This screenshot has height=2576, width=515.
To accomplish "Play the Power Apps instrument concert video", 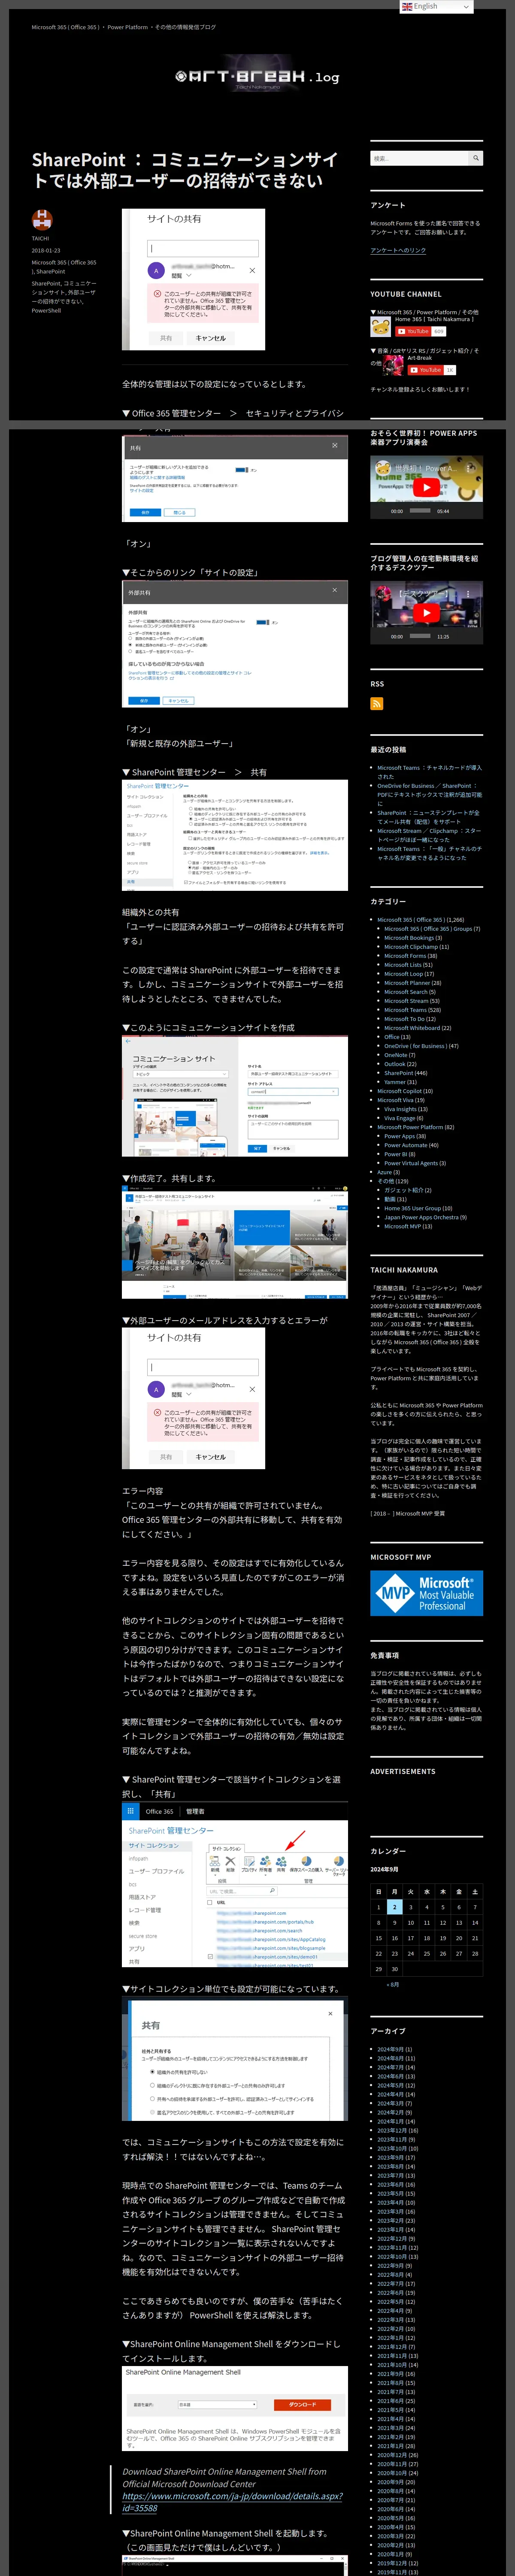I will tap(426, 487).
